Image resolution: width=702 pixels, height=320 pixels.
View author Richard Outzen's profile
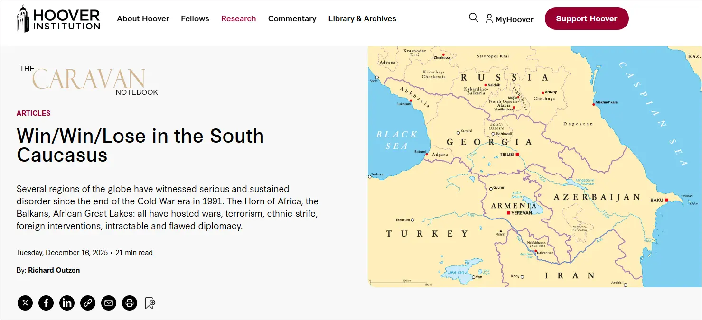54,270
